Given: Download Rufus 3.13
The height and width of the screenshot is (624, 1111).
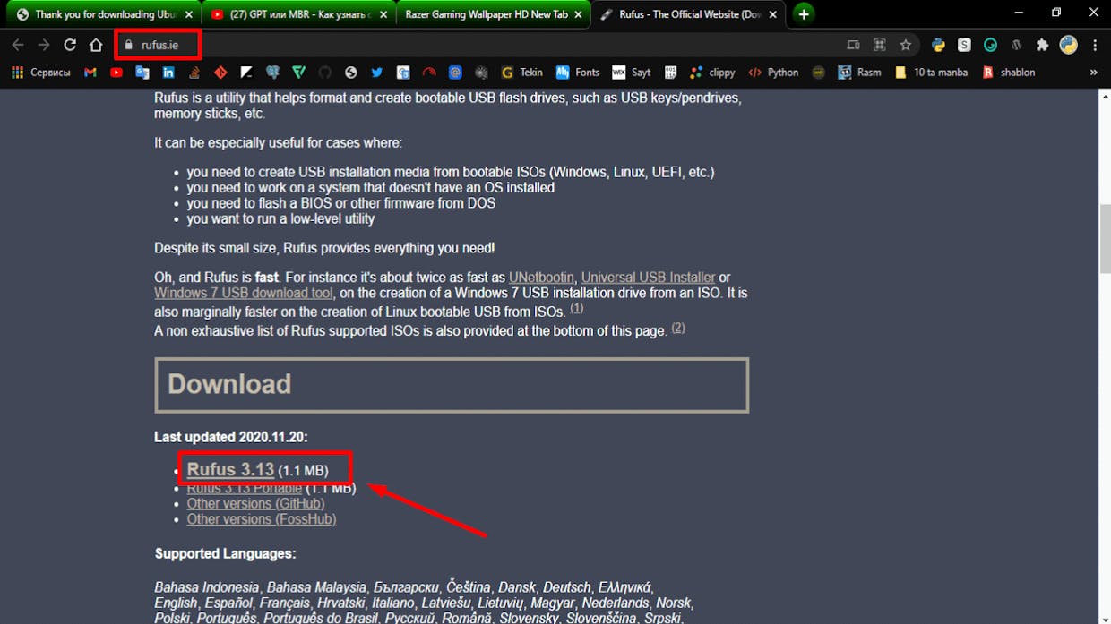Looking at the screenshot, I should click(230, 469).
